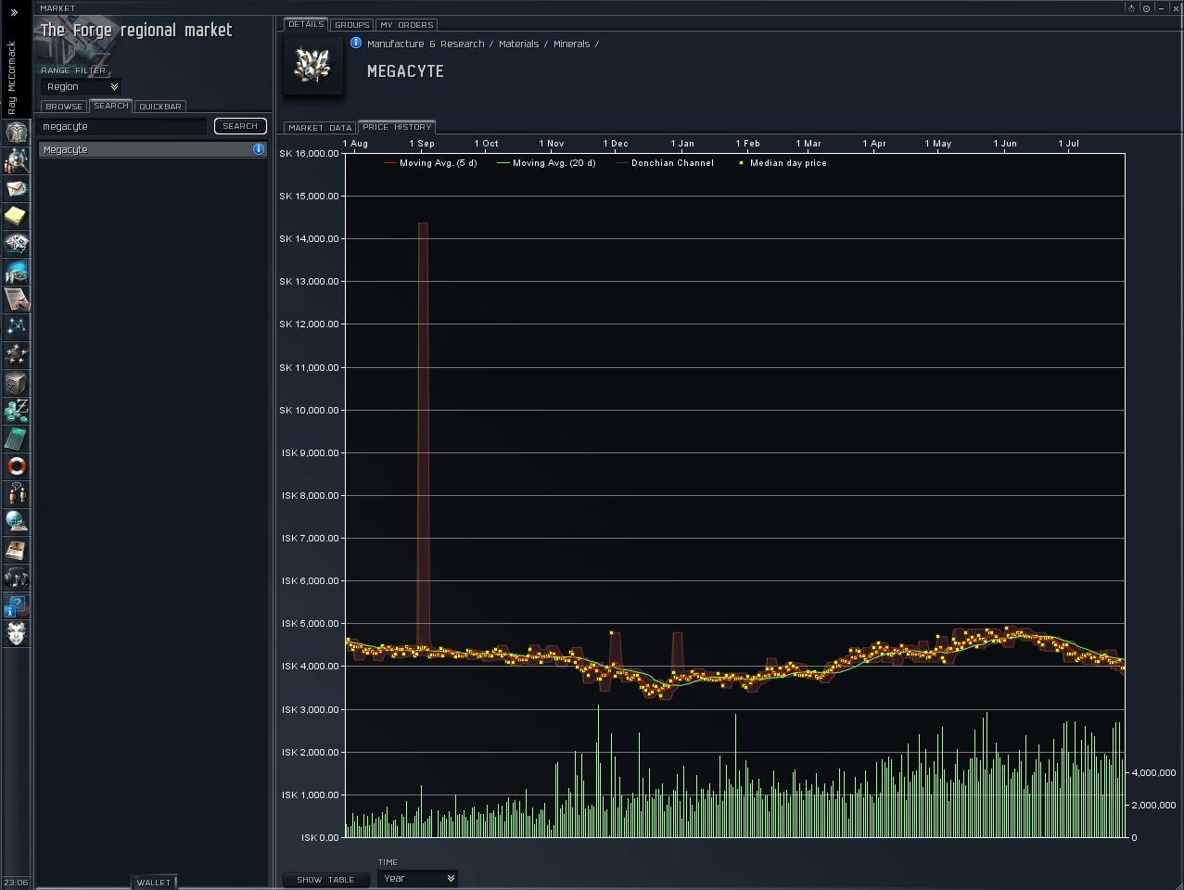The width and height of the screenshot is (1184, 890).
Task: Click The Forge regional market heading
Action: pyautogui.click(x=136, y=30)
